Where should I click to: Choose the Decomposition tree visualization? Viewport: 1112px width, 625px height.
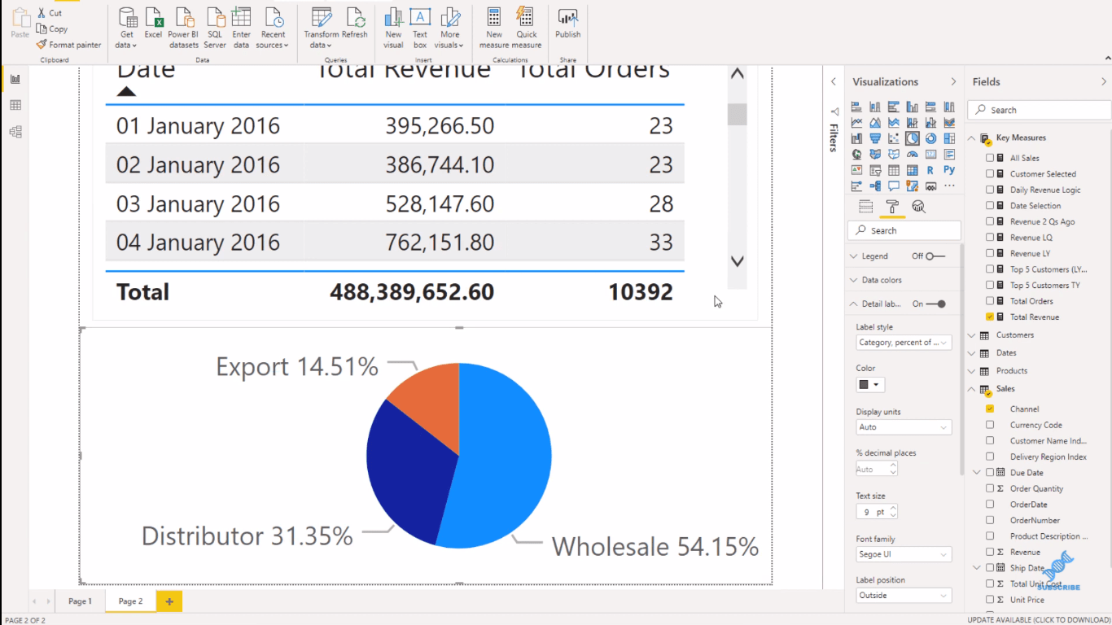click(875, 186)
